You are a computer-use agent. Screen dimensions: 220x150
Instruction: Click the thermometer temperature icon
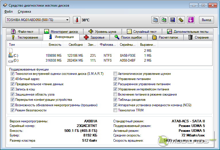[x=77, y=20]
